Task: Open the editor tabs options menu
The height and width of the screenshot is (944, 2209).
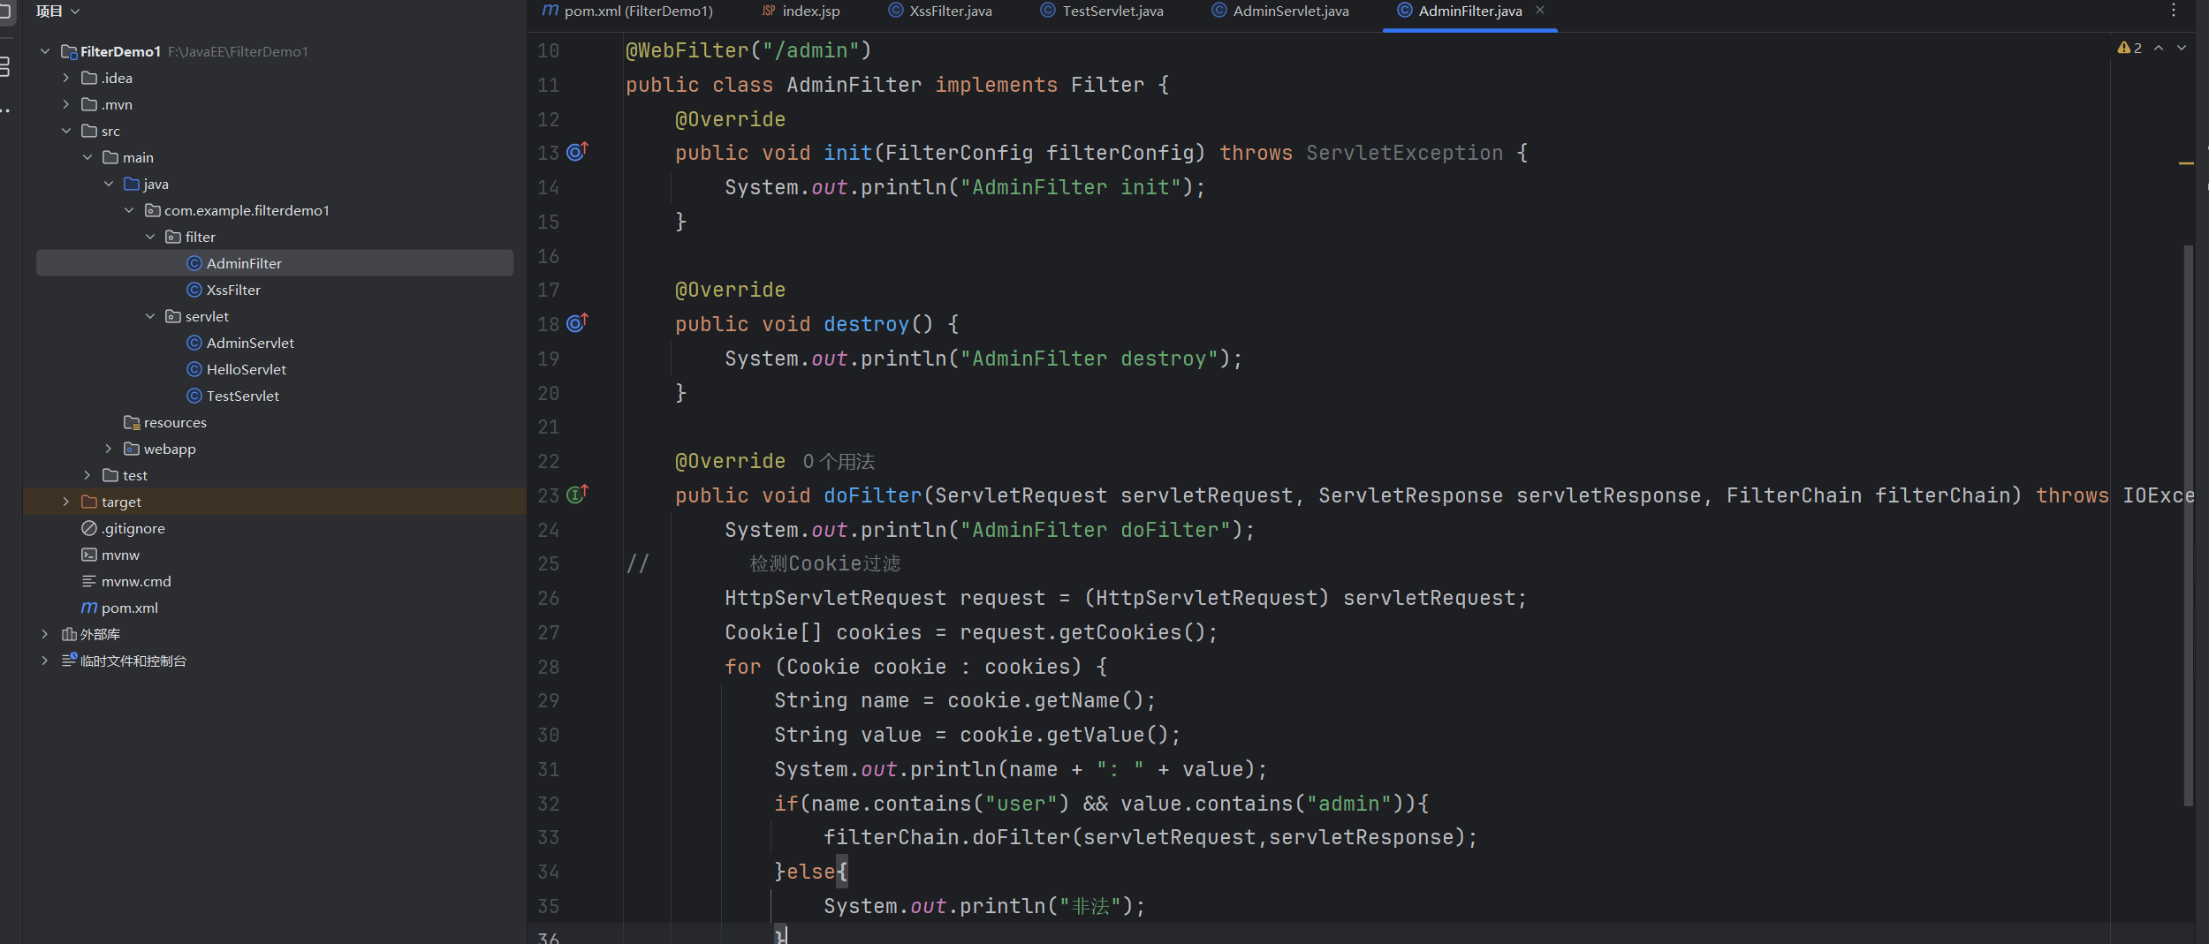Action: pos(2174,11)
